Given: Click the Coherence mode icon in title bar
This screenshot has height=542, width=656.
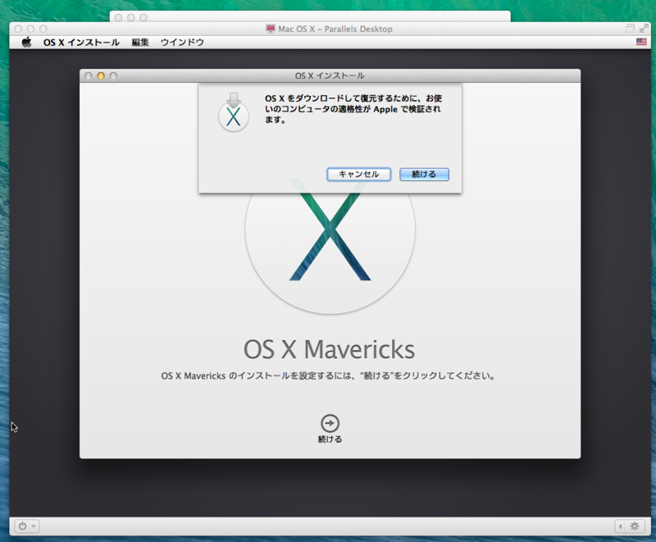Looking at the screenshot, I should 630,29.
